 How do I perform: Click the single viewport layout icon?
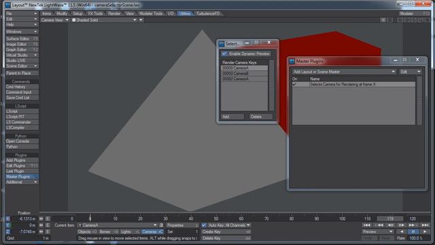point(383,20)
